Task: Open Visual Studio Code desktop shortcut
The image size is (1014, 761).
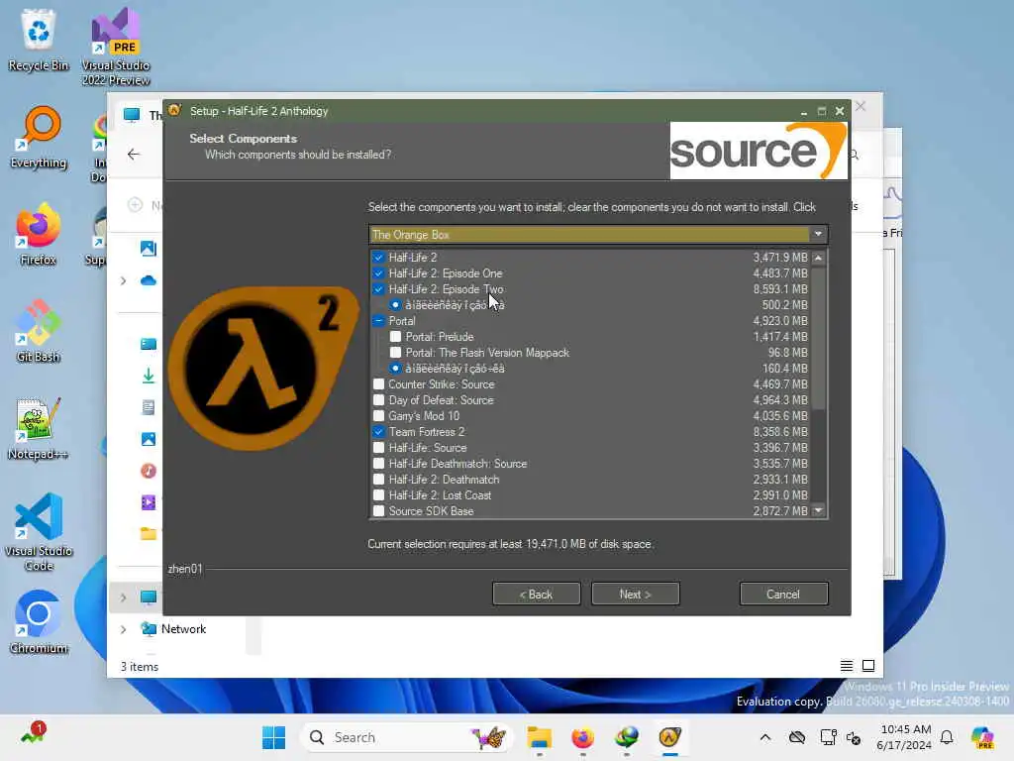Action: pos(39,532)
